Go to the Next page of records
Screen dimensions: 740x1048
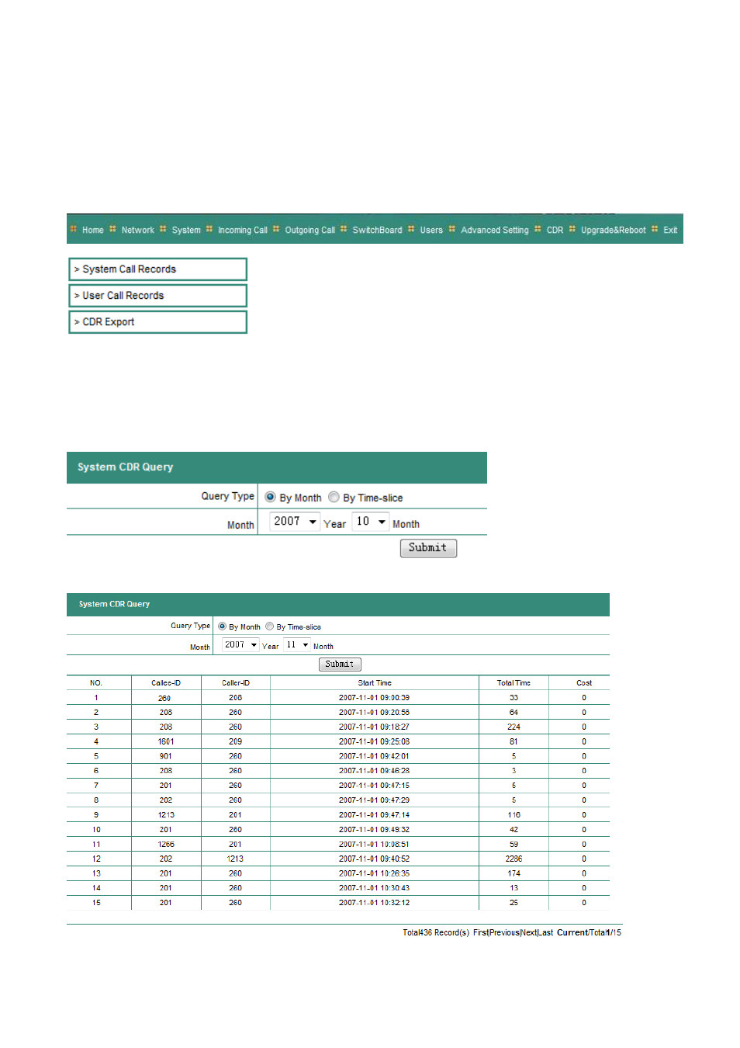(x=528, y=932)
